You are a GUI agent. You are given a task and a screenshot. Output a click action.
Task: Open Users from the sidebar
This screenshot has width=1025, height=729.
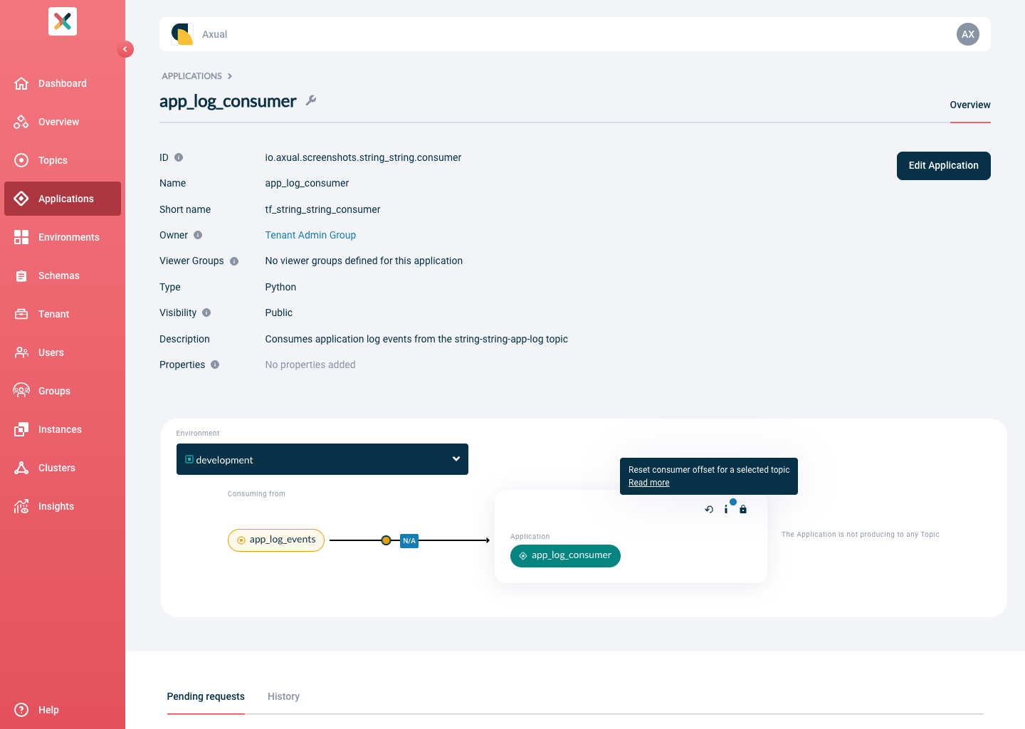tap(63, 352)
